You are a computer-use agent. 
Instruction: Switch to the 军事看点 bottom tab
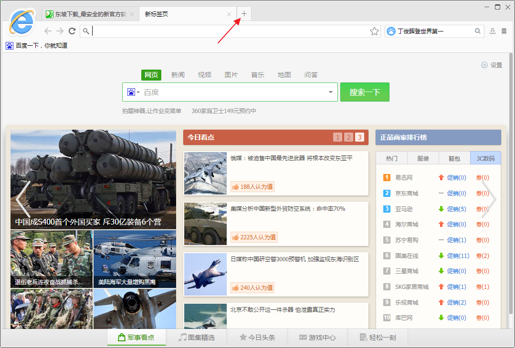tap(137, 337)
